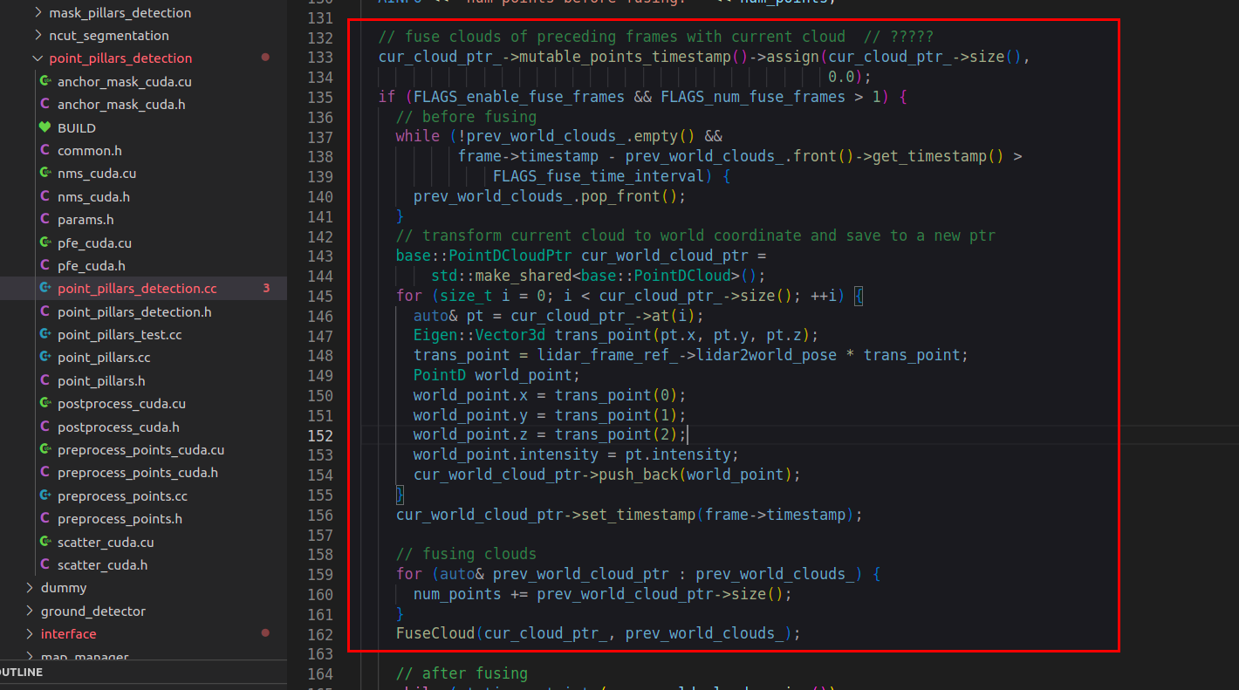
Task: Click the green heart BUILD file icon
Action: point(45,127)
